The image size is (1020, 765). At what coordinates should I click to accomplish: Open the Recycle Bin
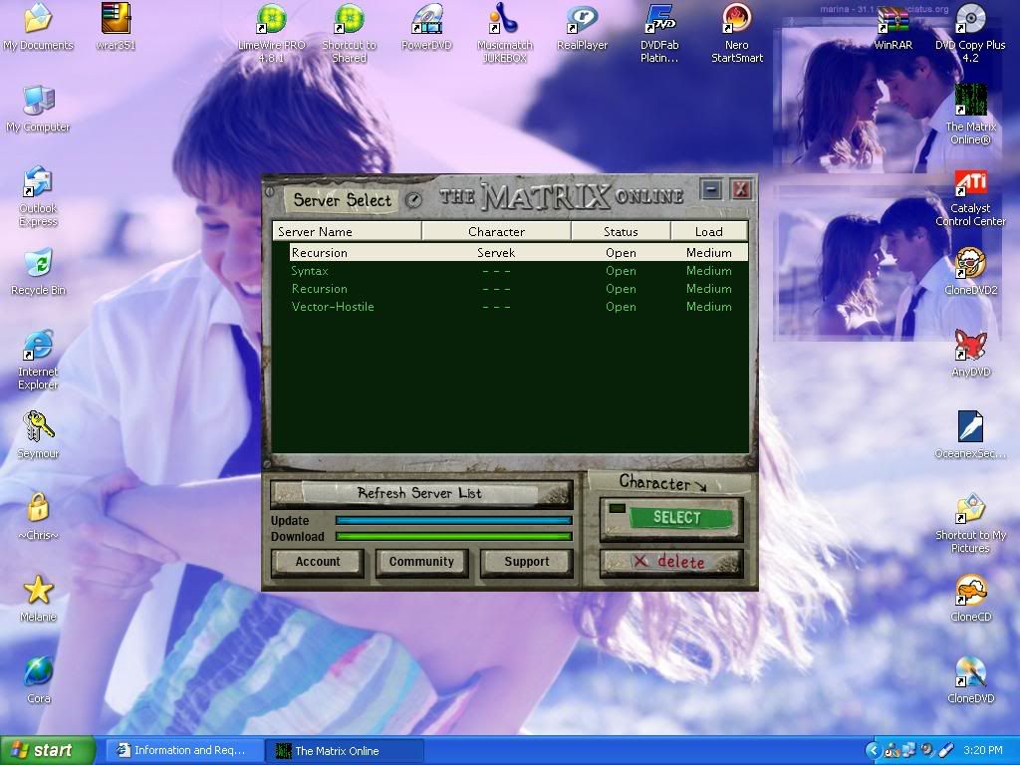coord(38,272)
